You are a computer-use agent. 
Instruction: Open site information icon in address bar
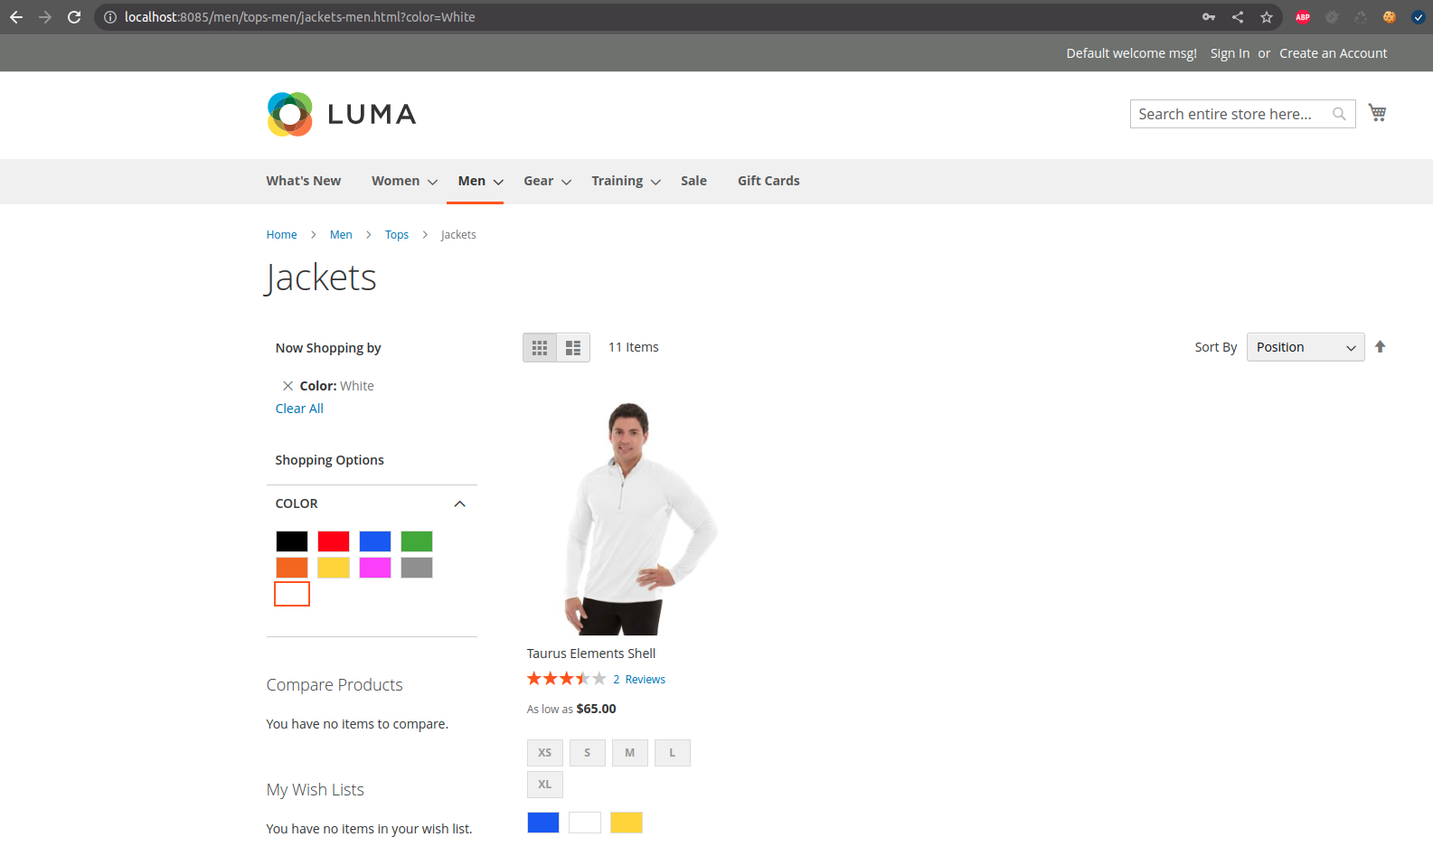point(109,17)
